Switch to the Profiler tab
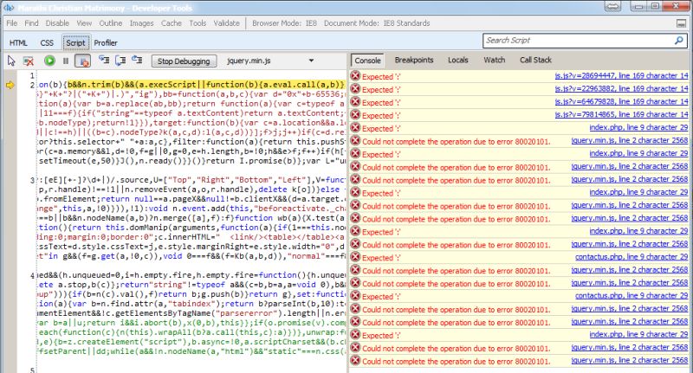The width and height of the screenshot is (693, 373). click(x=106, y=42)
